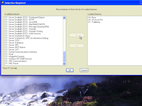The height and width of the screenshot is (106, 142).
Task: Click the >> move-to-loaded button
Action: click(x=77, y=35)
